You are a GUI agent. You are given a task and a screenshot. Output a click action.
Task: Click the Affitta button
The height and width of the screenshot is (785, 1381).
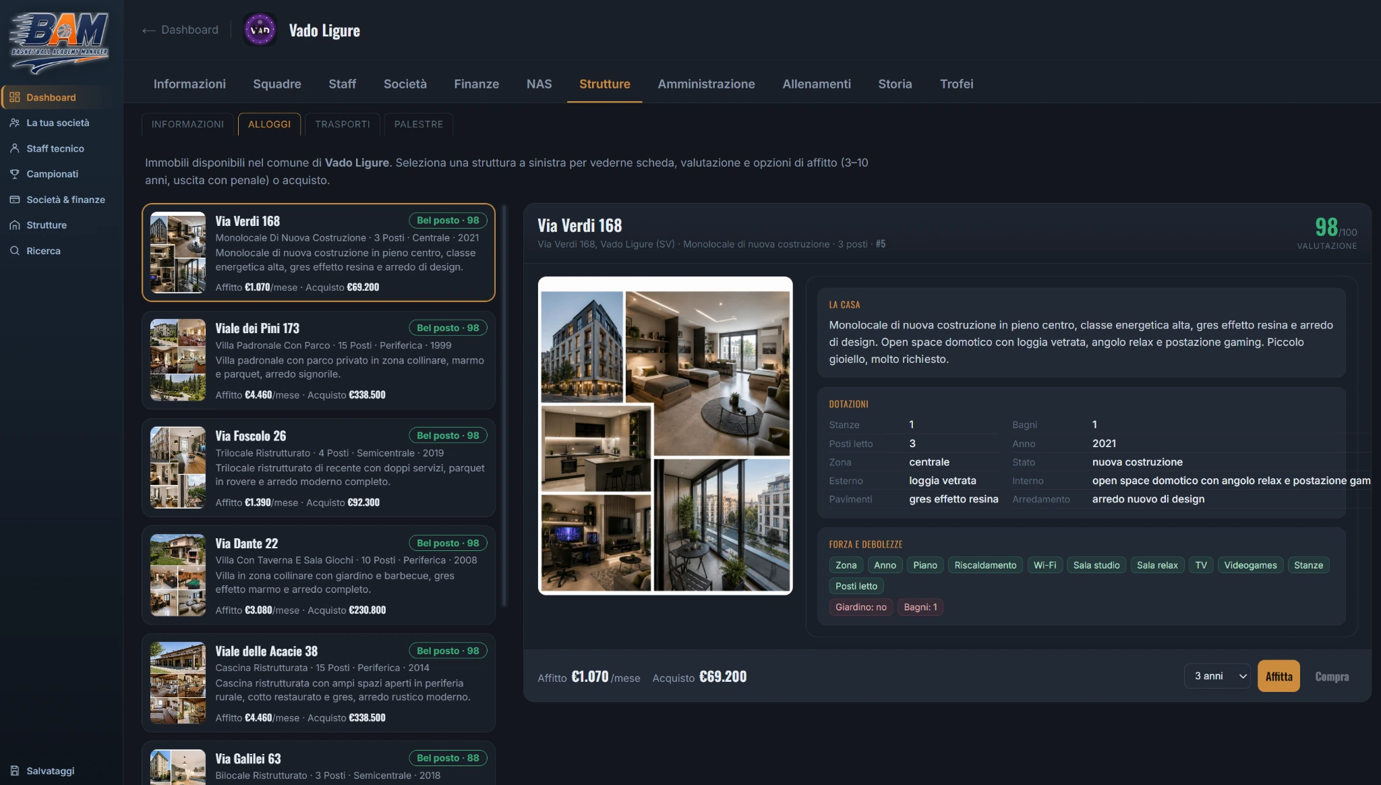click(x=1279, y=676)
